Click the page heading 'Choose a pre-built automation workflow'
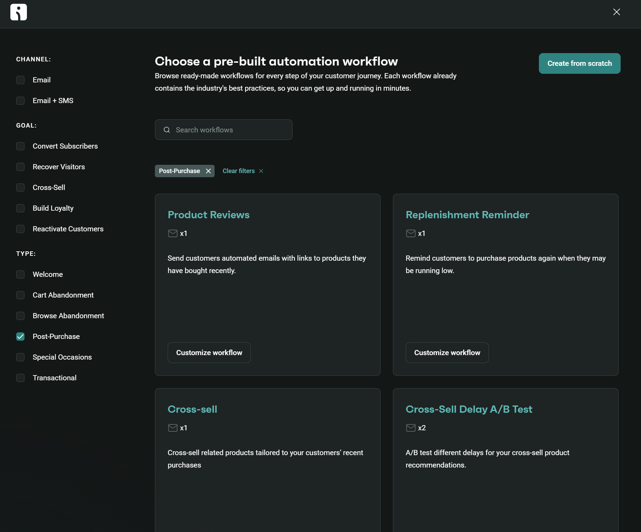This screenshot has width=641, height=532. [276, 61]
